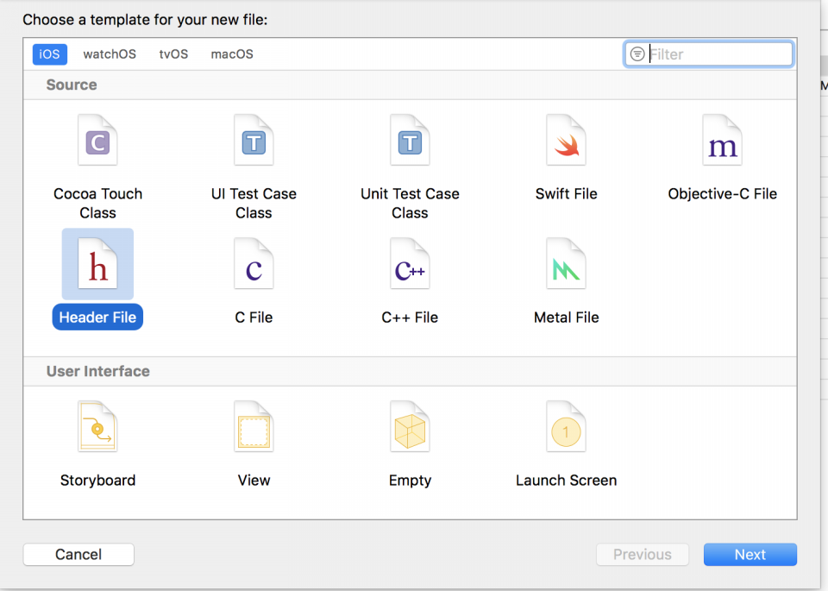Select the Storyboard template icon
Image resolution: width=828 pixels, height=591 pixels.
pos(97,427)
